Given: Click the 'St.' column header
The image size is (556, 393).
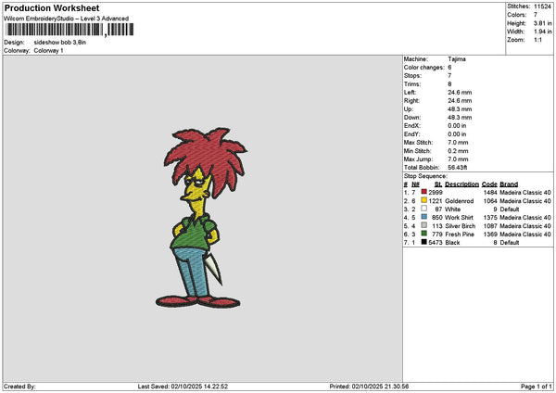Looking at the screenshot, I should pos(438,184).
